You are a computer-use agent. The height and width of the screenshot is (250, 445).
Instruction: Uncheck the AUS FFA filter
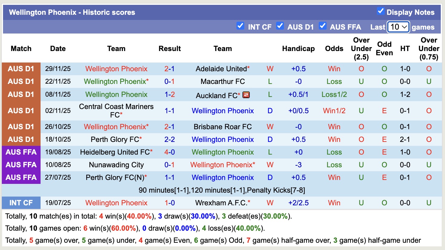323,26
